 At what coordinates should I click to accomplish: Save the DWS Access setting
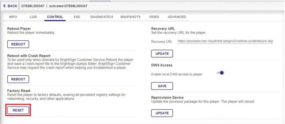click(x=162, y=86)
